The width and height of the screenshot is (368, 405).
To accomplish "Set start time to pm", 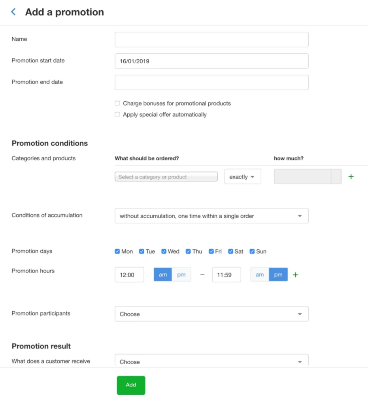I will coord(181,274).
